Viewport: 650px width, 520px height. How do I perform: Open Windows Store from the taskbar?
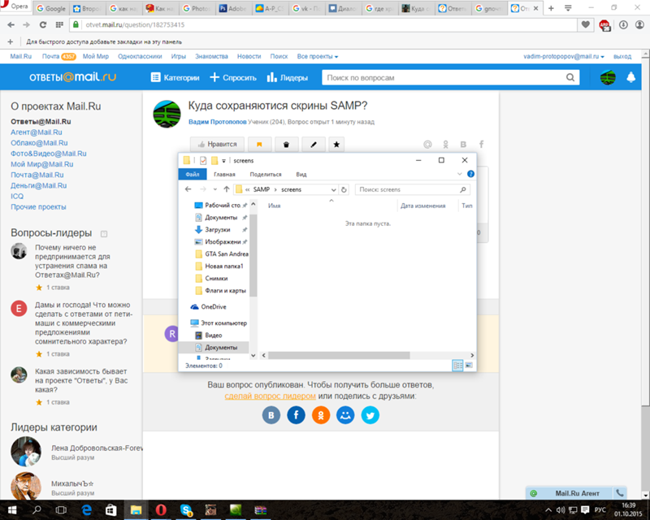click(110, 510)
